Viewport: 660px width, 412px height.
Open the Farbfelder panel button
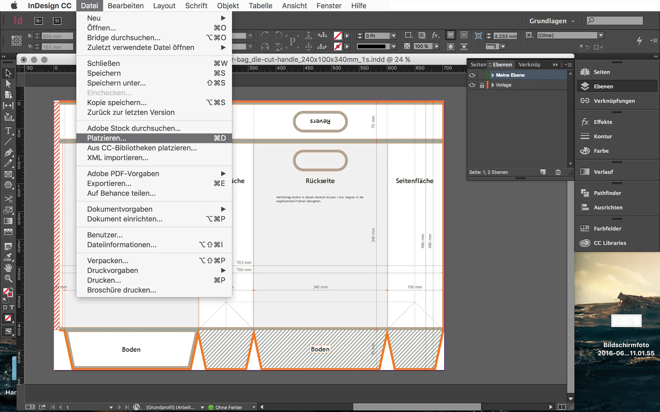click(x=607, y=228)
